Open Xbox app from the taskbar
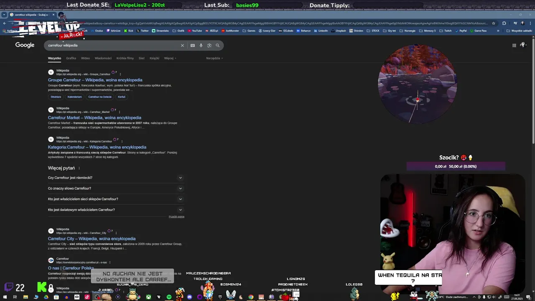Viewport: 535px width, 301px height. (x=148, y=297)
